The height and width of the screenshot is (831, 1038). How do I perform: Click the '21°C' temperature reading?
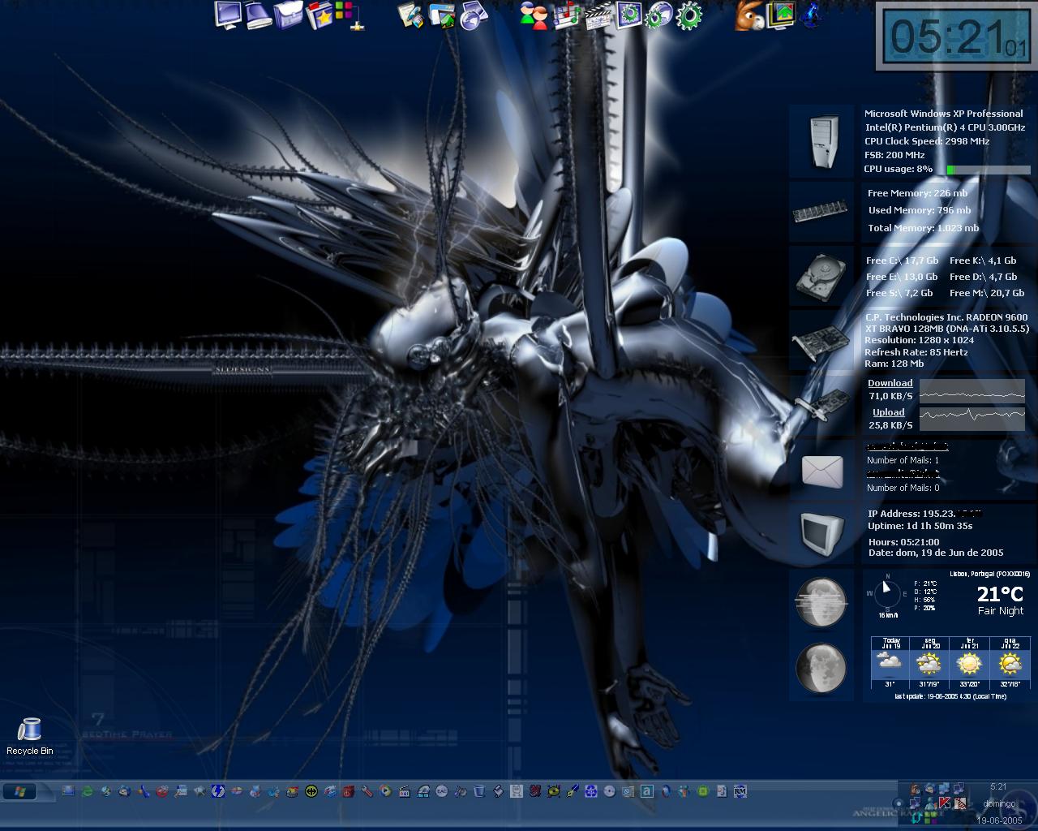click(1000, 594)
